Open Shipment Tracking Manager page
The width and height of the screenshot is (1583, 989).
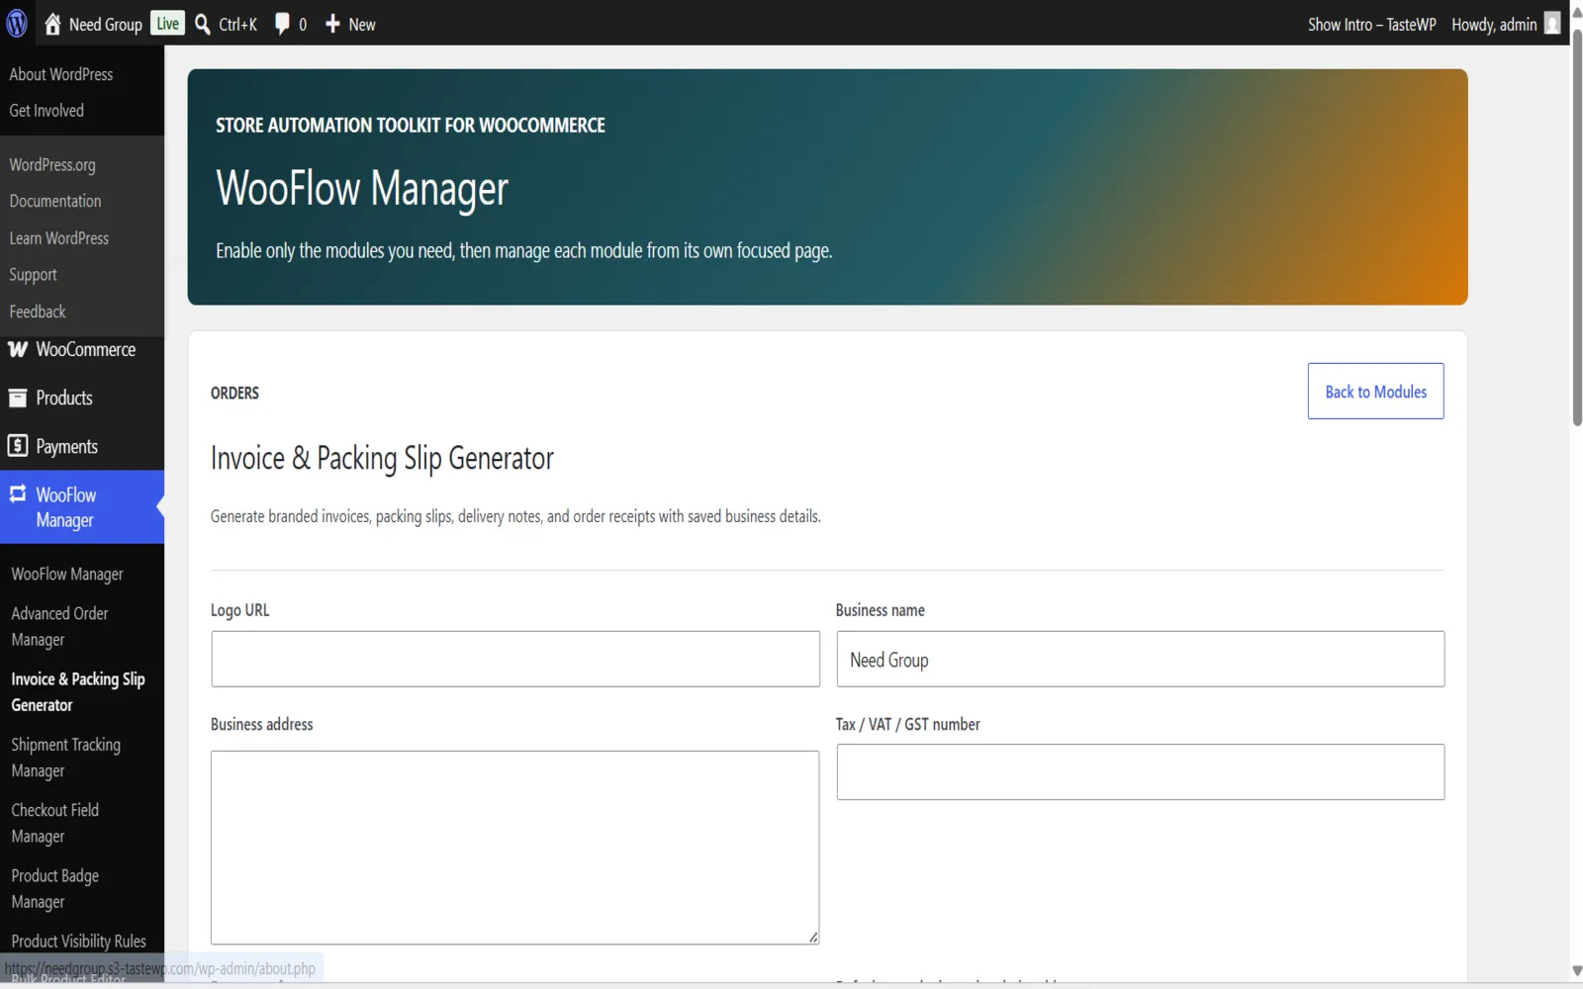pyautogui.click(x=66, y=758)
